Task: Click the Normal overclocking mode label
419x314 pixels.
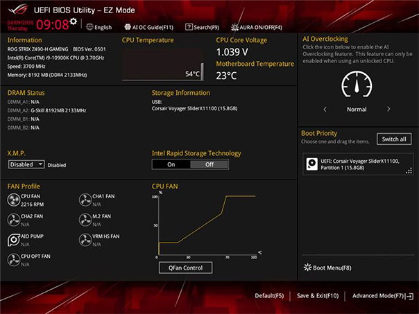Action: [x=357, y=110]
